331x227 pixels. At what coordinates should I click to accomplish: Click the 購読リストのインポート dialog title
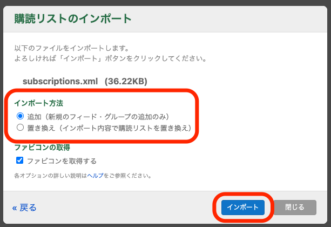point(72,19)
